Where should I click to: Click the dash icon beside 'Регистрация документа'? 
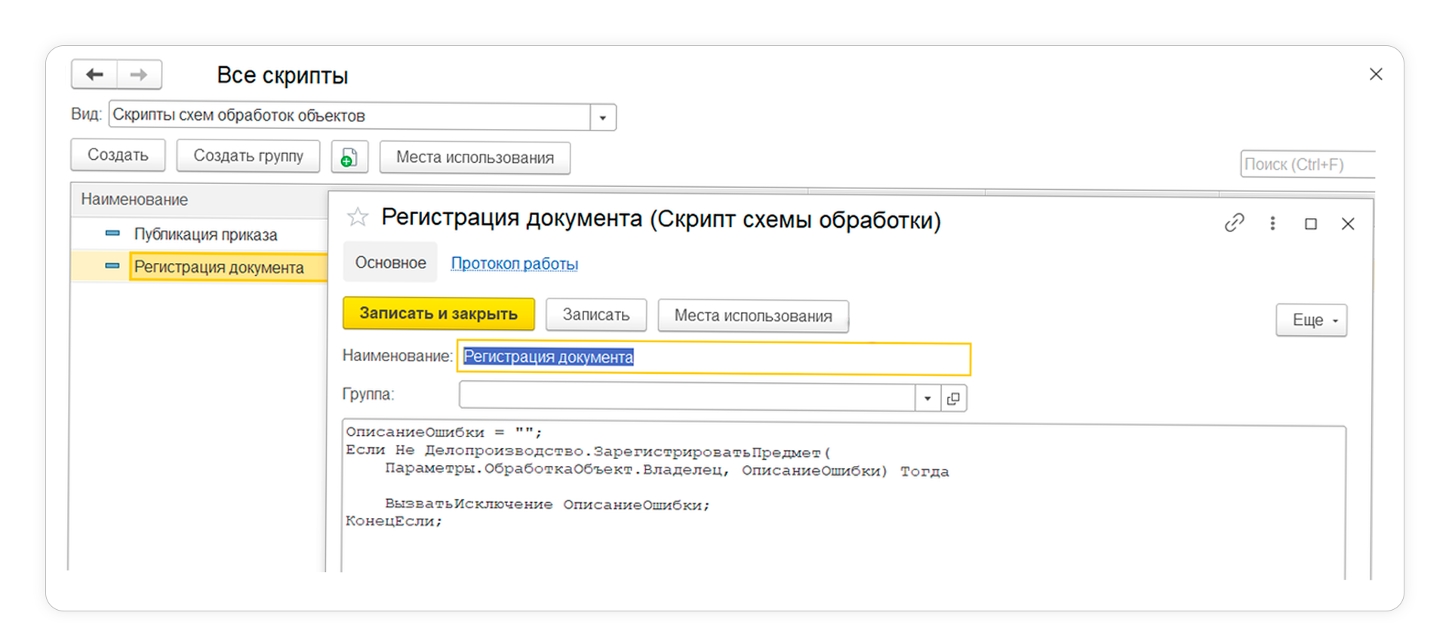coord(112,266)
